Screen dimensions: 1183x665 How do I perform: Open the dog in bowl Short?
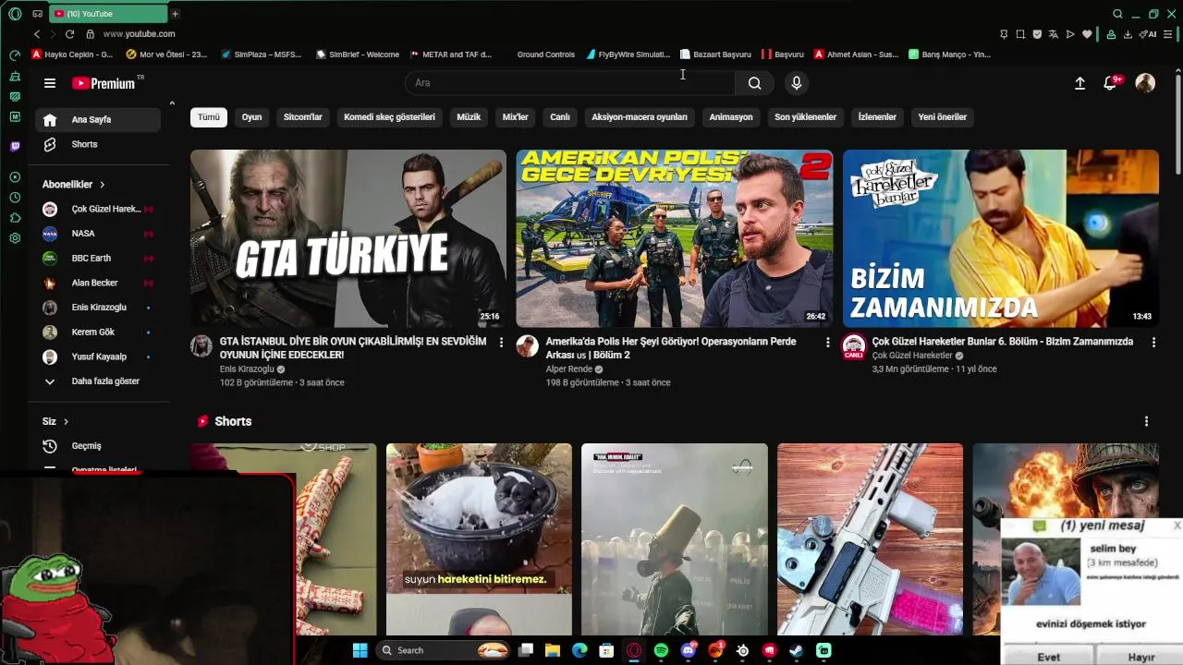[479, 539]
